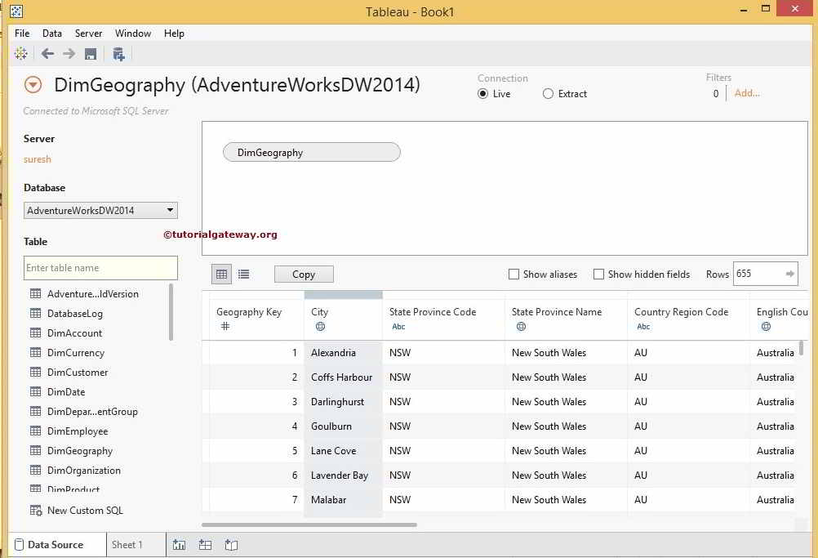This screenshot has height=558, width=818.
Task: Switch to Sheet 1 tab
Action: [x=127, y=545]
